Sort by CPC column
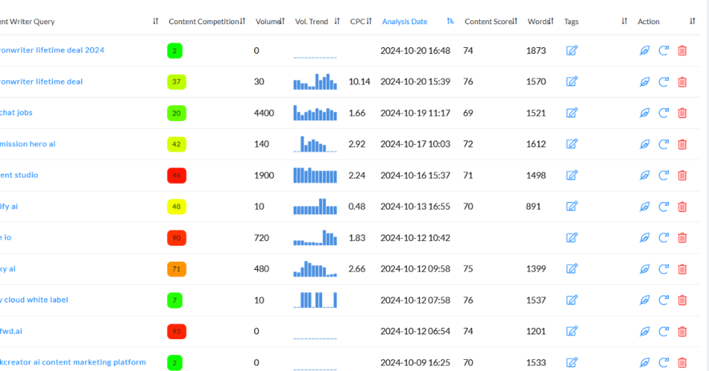The width and height of the screenshot is (709, 371). (x=369, y=21)
